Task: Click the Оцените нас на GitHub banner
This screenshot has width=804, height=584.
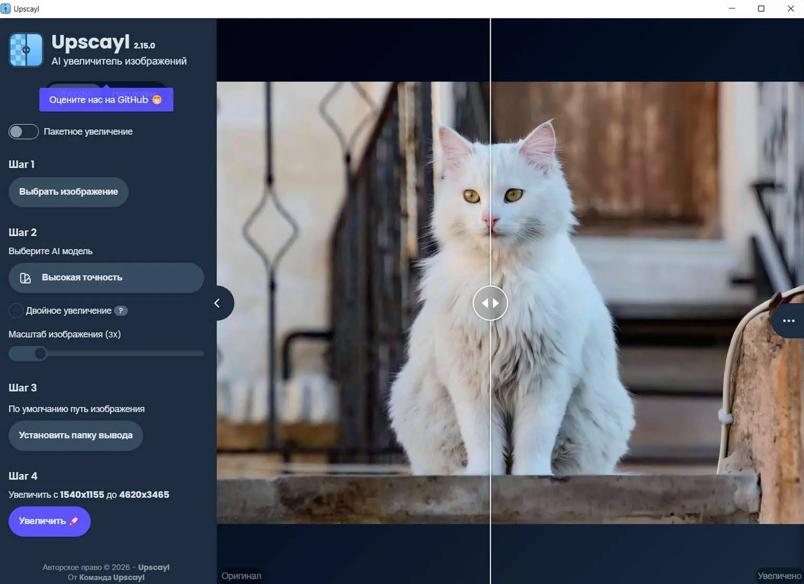Action: pyautogui.click(x=106, y=100)
